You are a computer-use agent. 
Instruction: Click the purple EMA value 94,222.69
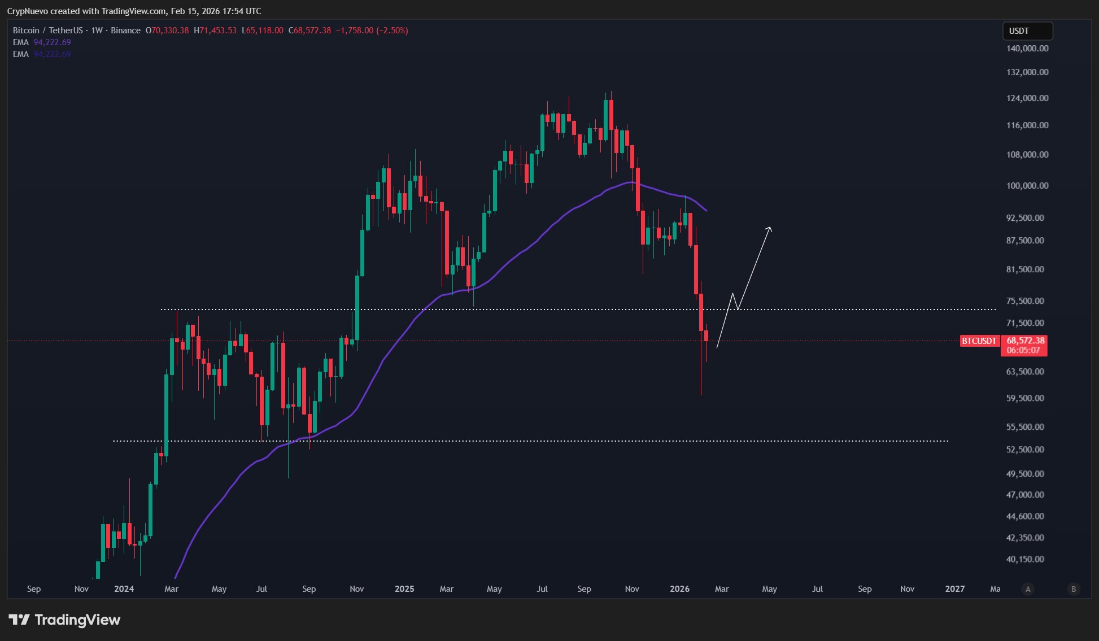53,42
